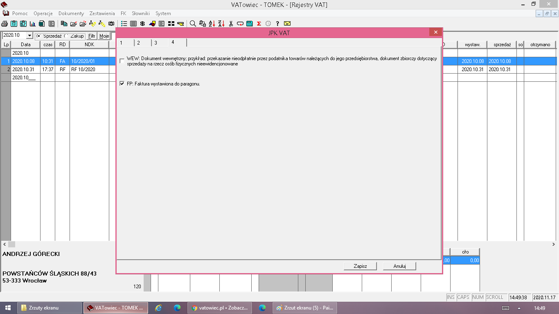This screenshot has height=314, width=559.
Task: Click the printer icon in toolbar
Action: [5, 24]
